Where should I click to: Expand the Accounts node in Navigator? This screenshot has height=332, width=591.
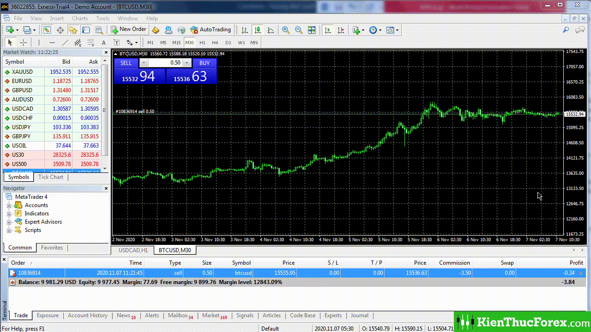pyautogui.click(x=9, y=205)
